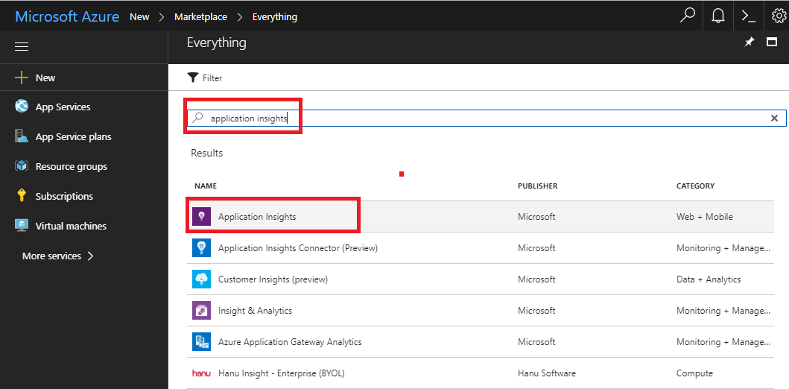Click the Filter label
This screenshot has height=389, width=789.
[212, 78]
